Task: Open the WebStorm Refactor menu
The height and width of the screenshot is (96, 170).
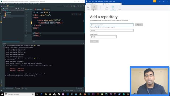Action: point(20,4)
